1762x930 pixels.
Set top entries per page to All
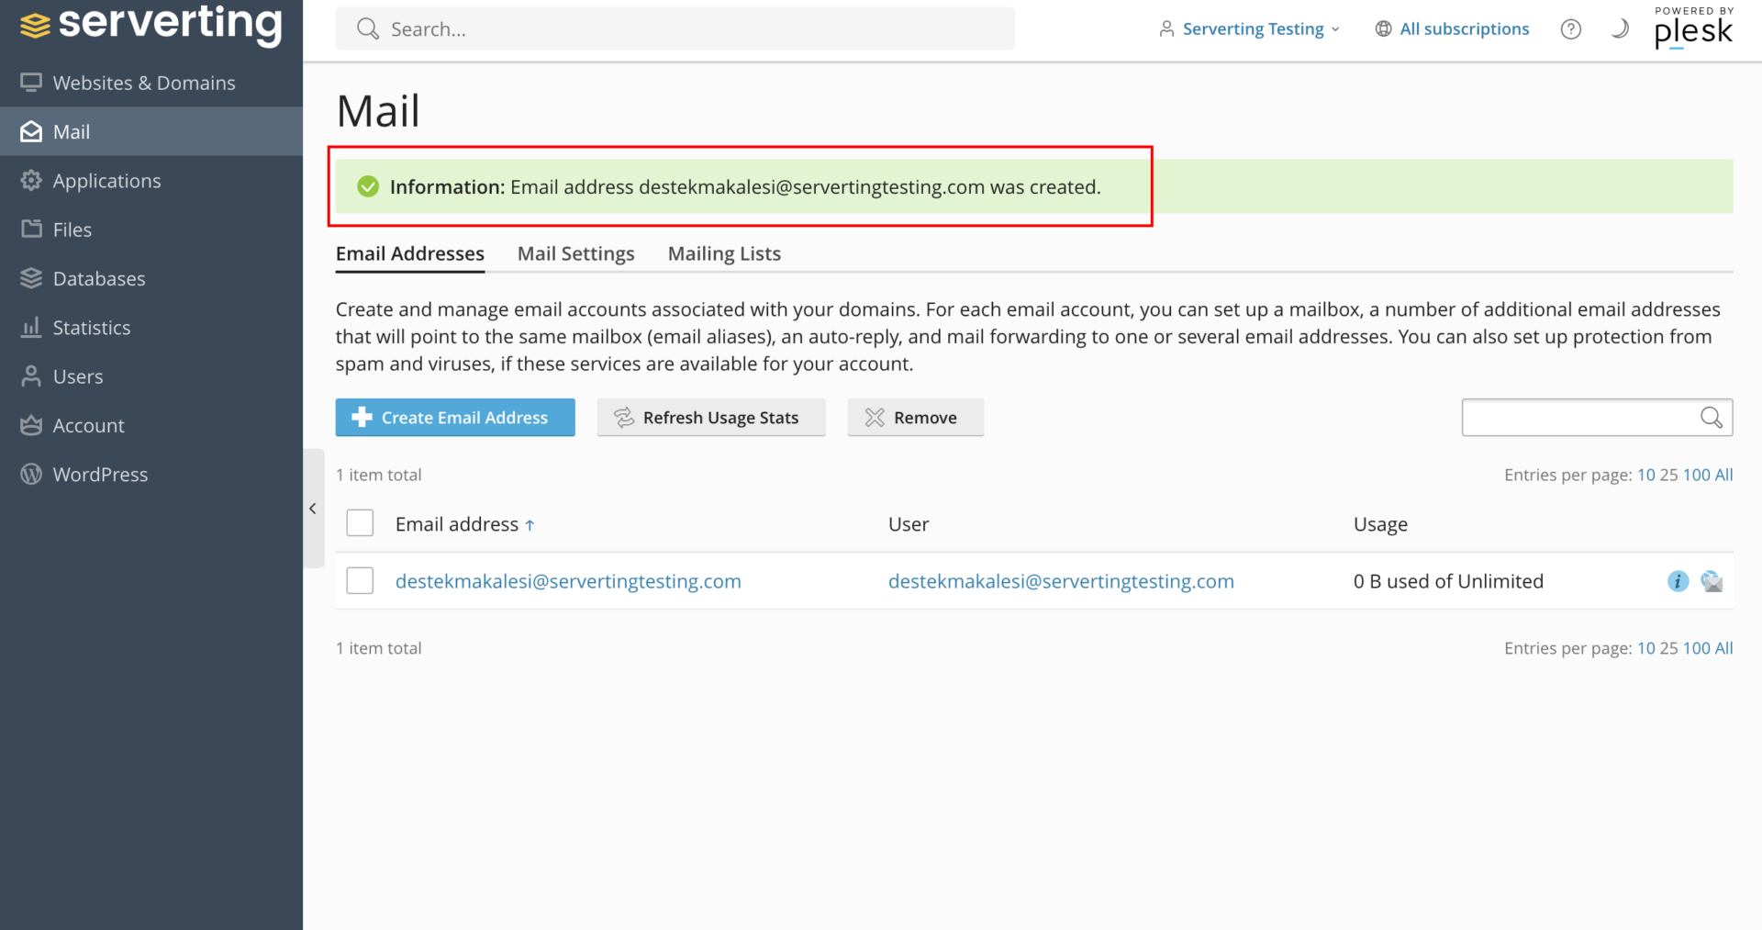[x=1724, y=476]
